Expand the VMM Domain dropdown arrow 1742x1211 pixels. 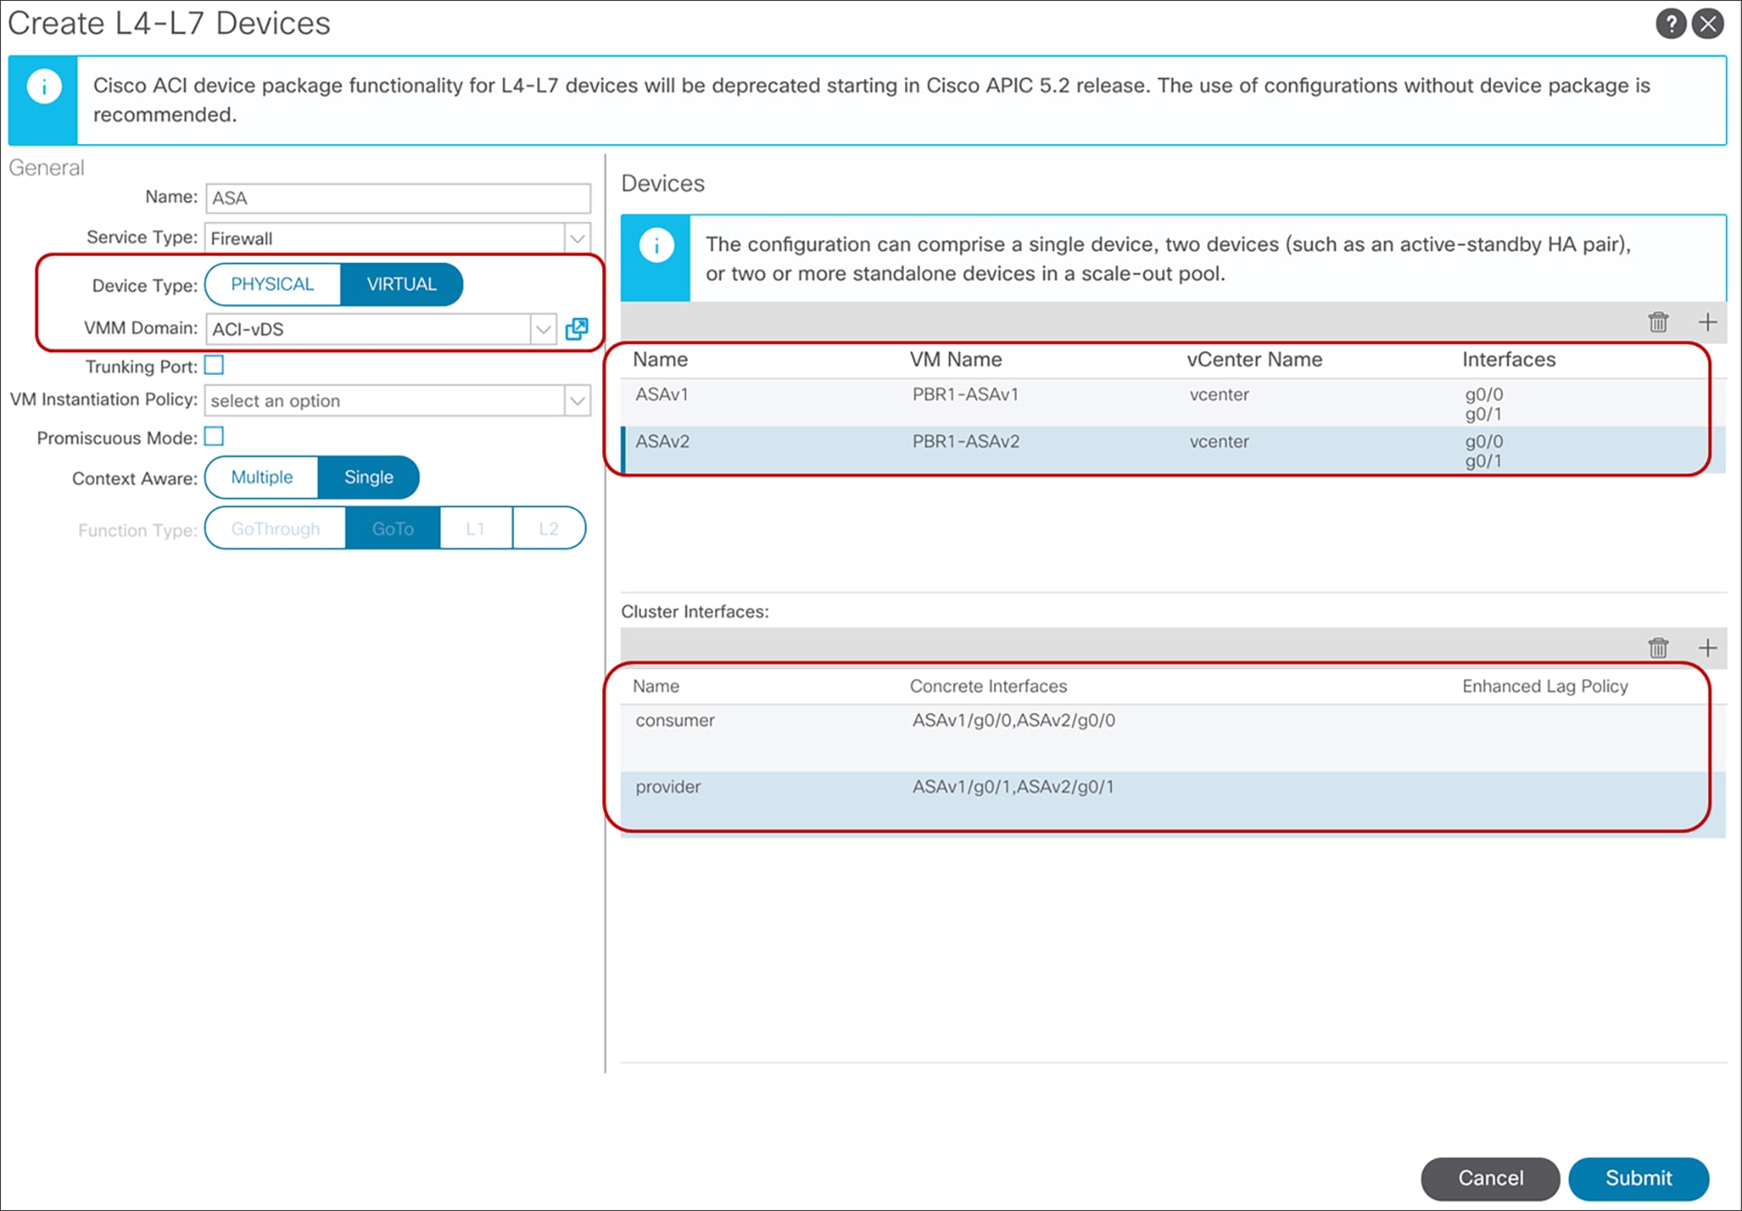(543, 330)
